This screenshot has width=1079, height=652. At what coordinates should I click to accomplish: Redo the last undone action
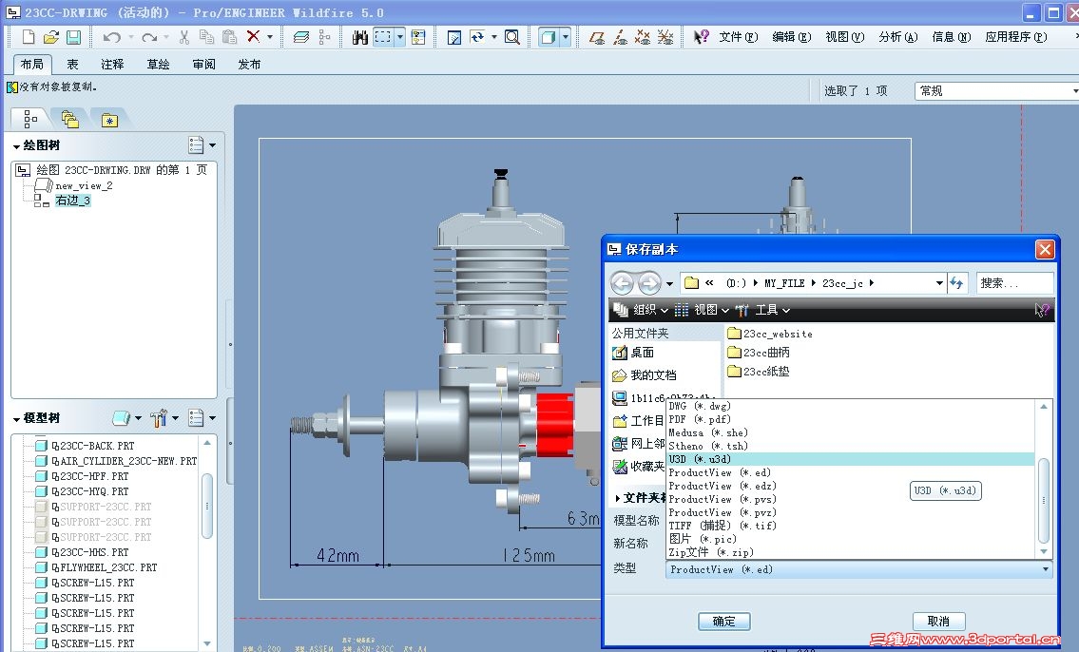coord(149,37)
